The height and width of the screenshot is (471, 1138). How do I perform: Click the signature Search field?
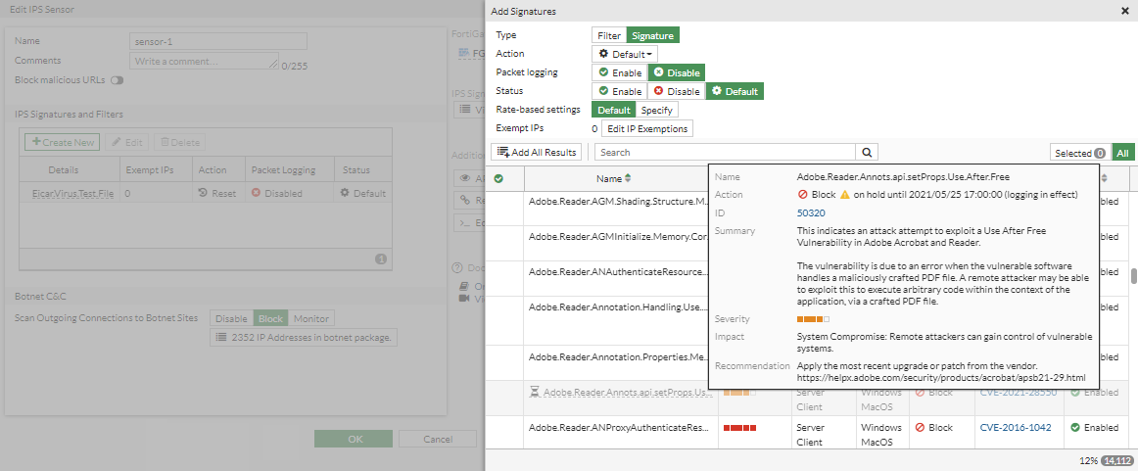pyautogui.click(x=725, y=153)
